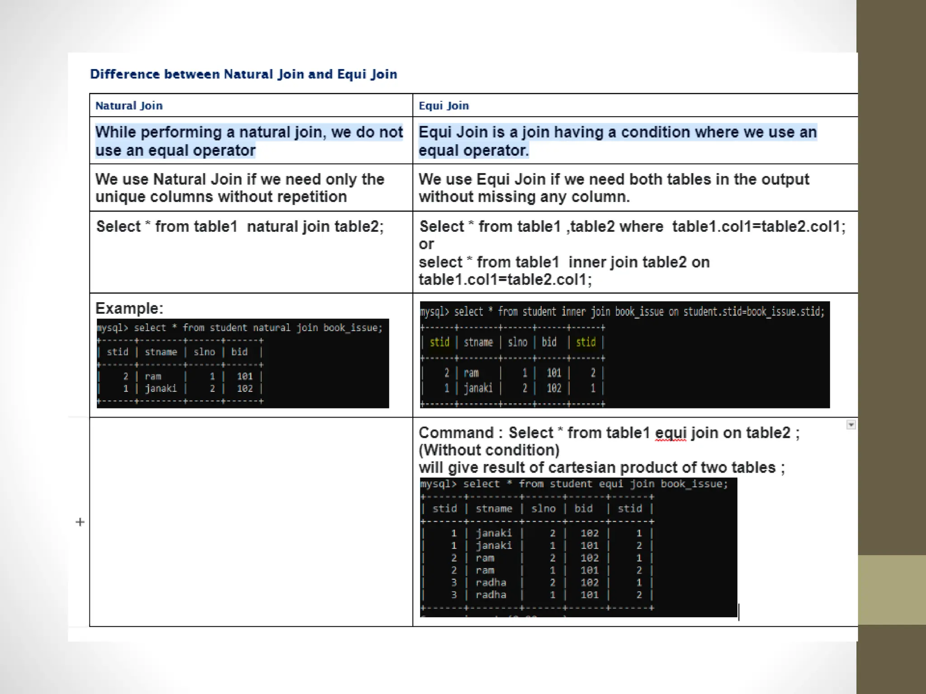The image size is (926, 694).
Task: Click the natural join mysql screenshot
Action: [x=243, y=363]
